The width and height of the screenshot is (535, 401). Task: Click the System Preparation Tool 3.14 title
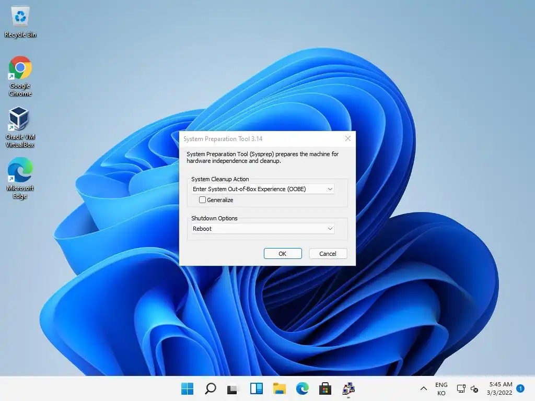pyautogui.click(x=223, y=139)
